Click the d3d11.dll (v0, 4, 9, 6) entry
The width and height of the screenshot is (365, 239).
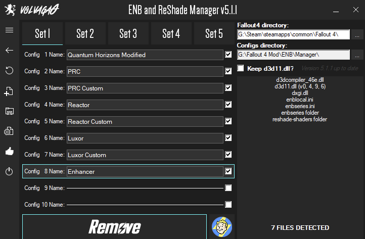click(x=300, y=86)
